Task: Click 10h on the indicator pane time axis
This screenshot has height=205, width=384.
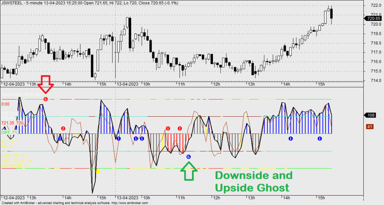Action: click(x=147, y=198)
